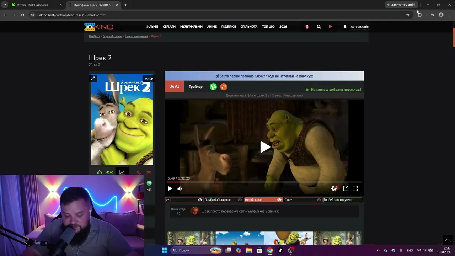Click the green emoji face icon above 483
The image size is (455, 256).
point(149,183)
